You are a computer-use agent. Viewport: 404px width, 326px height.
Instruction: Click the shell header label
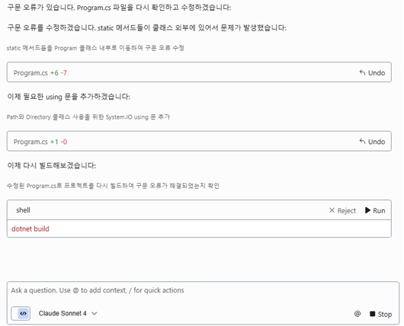tap(23, 210)
